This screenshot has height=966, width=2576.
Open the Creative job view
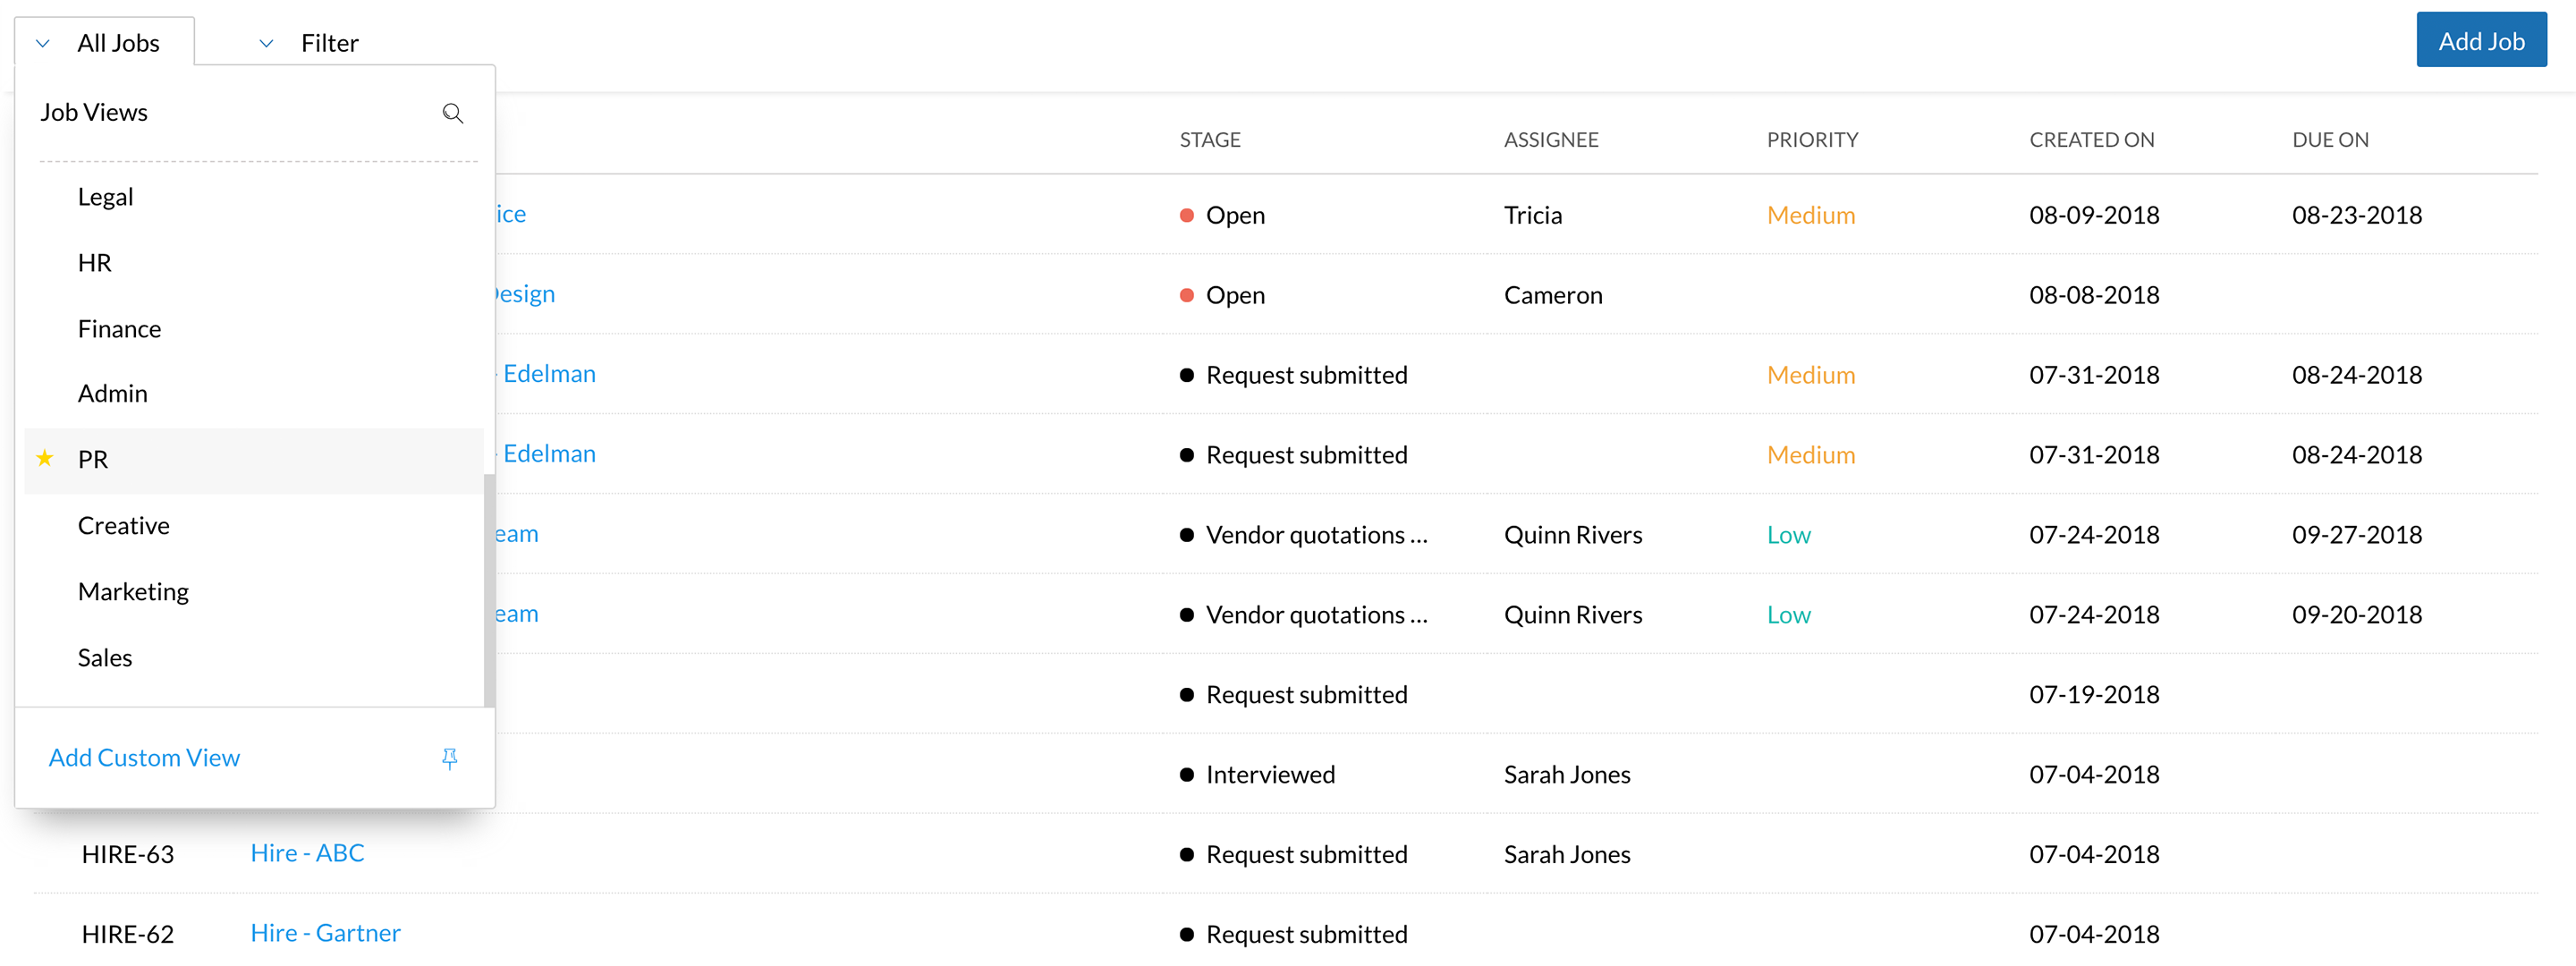(x=123, y=526)
